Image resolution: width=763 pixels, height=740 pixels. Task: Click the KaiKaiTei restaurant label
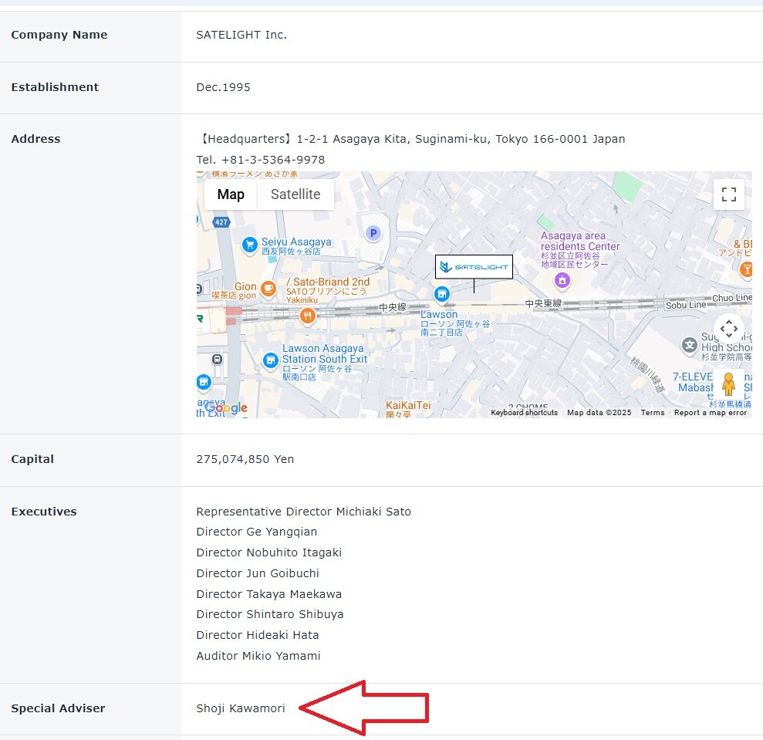coord(408,409)
